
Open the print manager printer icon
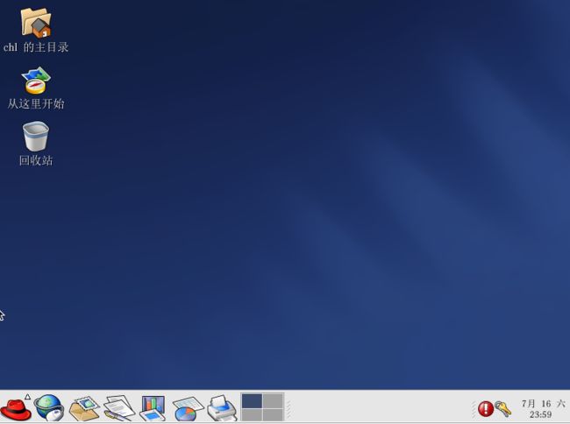pyautogui.click(x=222, y=408)
